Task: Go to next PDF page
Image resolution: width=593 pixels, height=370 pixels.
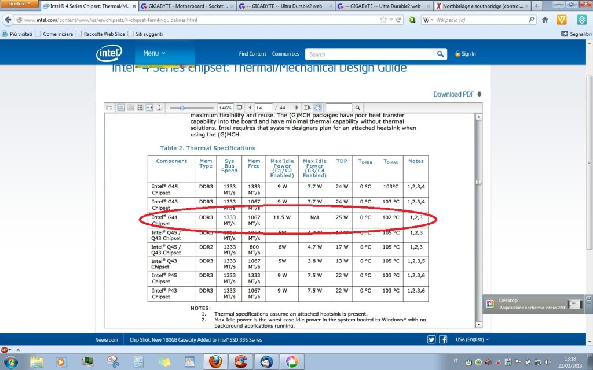Action: (x=296, y=108)
